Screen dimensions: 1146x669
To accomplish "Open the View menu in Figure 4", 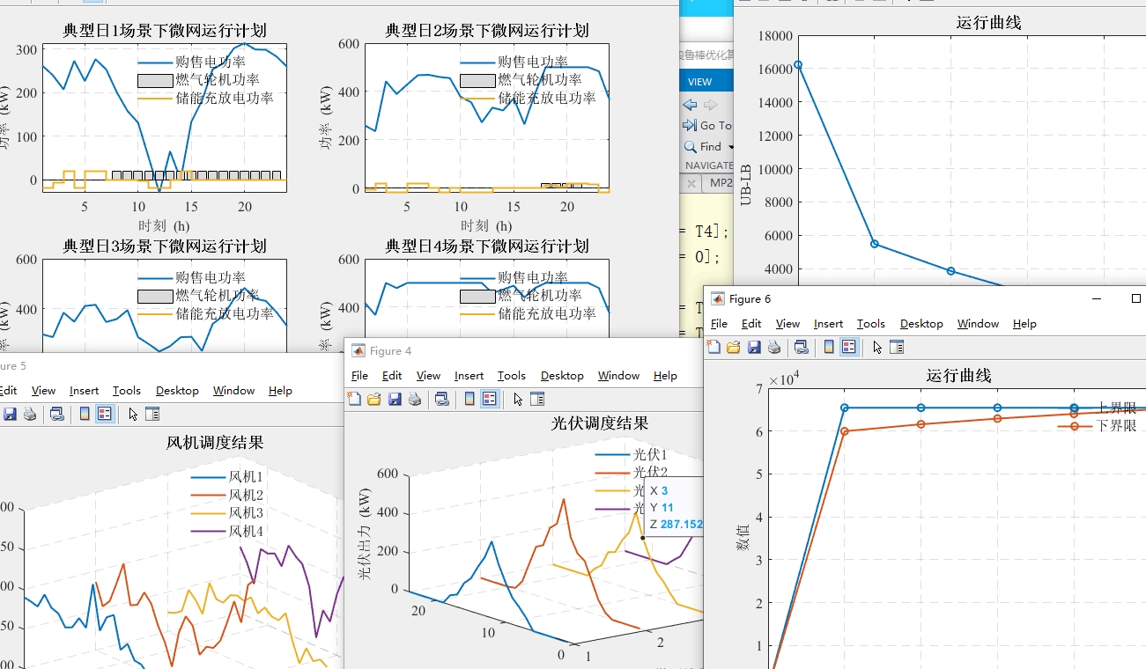I will coord(428,376).
